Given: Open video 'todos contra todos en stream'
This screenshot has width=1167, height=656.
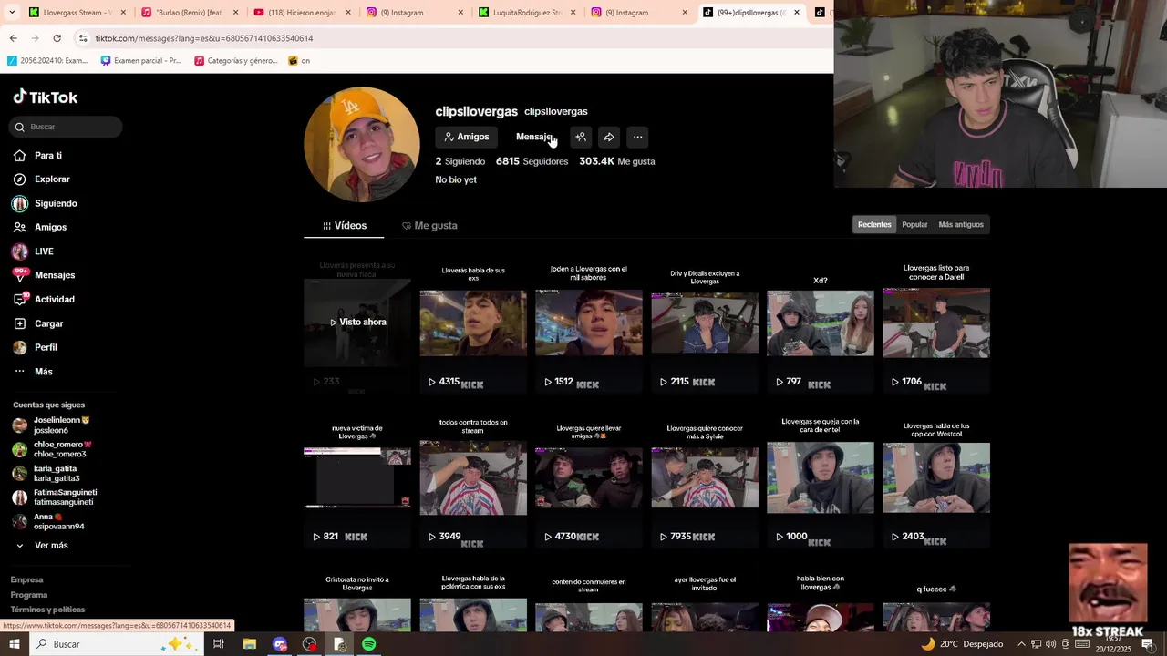Looking at the screenshot, I should pyautogui.click(x=473, y=477).
